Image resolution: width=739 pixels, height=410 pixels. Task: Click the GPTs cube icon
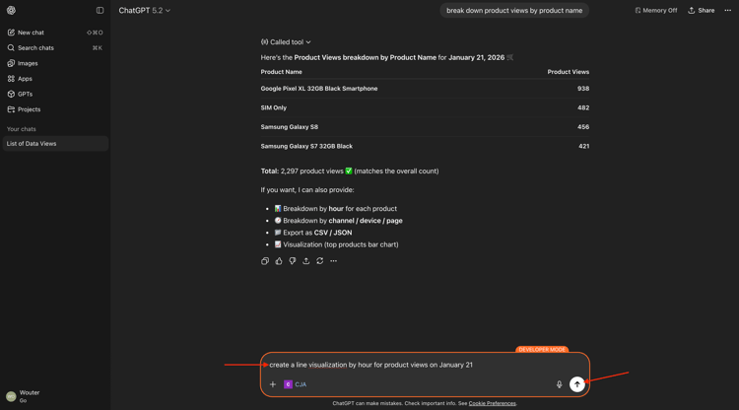tap(11, 94)
